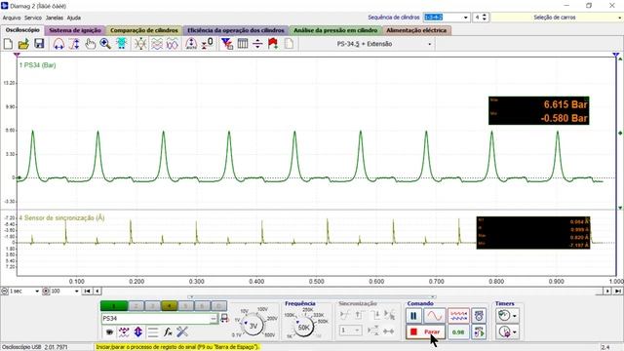This screenshot has width=624, height=351.
Task: Toggle channel 2 button
Action: pyautogui.click(x=136, y=305)
